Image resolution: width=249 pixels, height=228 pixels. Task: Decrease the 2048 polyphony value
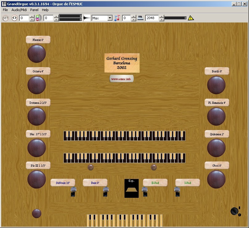162,19
